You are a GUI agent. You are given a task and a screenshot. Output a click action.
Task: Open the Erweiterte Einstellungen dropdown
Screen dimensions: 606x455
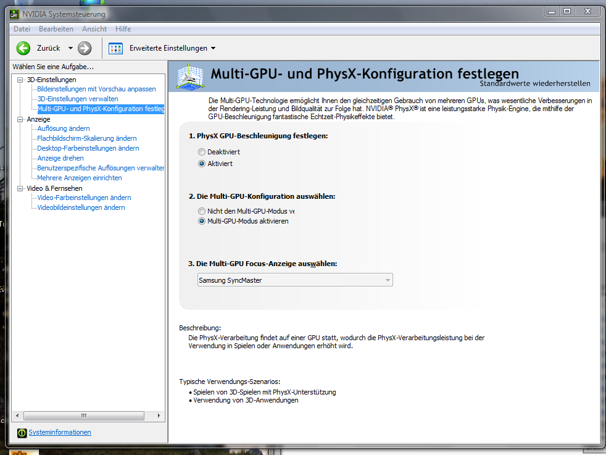pyautogui.click(x=213, y=48)
